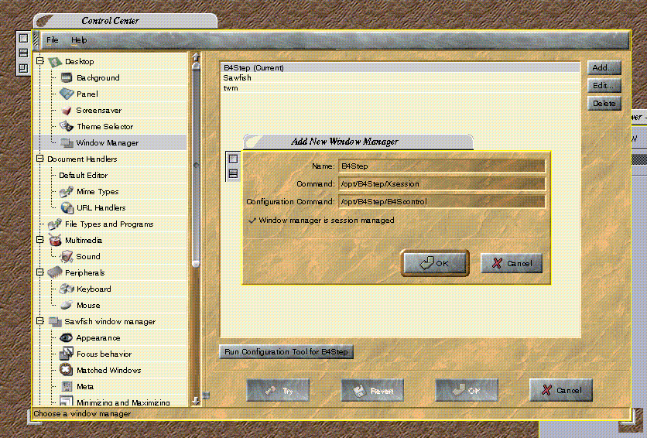The width and height of the screenshot is (647, 438).
Task: Collapse the Desktop tree category
Action: (x=39, y=61)
